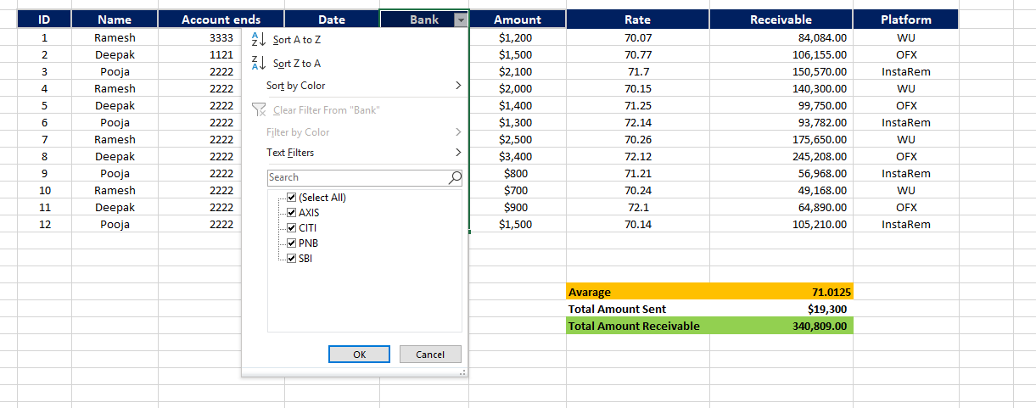Expand the Filter by Color submenu arrow
The image size is (1036, 408).
[458, 132]
